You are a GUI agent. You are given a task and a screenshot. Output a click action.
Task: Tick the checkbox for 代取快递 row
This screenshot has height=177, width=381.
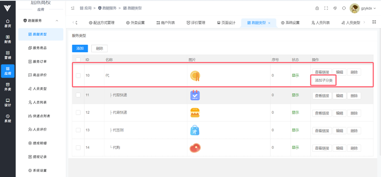coord(78,95)
